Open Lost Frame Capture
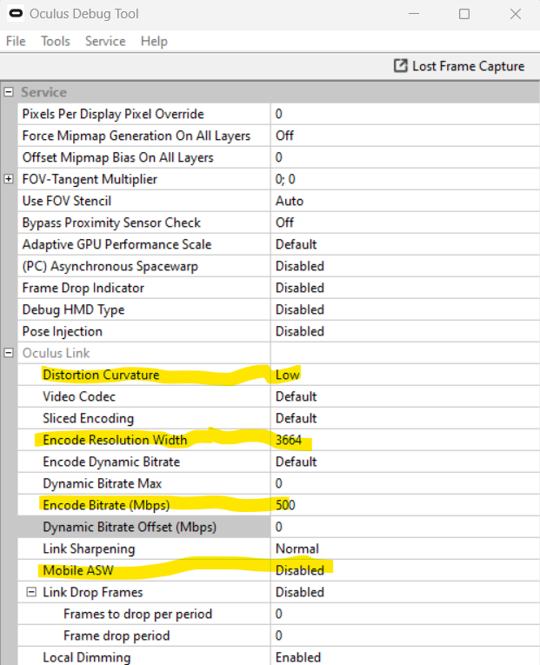 pos(459,66)
